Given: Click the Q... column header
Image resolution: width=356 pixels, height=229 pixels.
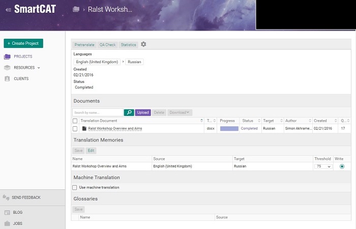Looking at the screenshot, I should [x=345, y=121].
